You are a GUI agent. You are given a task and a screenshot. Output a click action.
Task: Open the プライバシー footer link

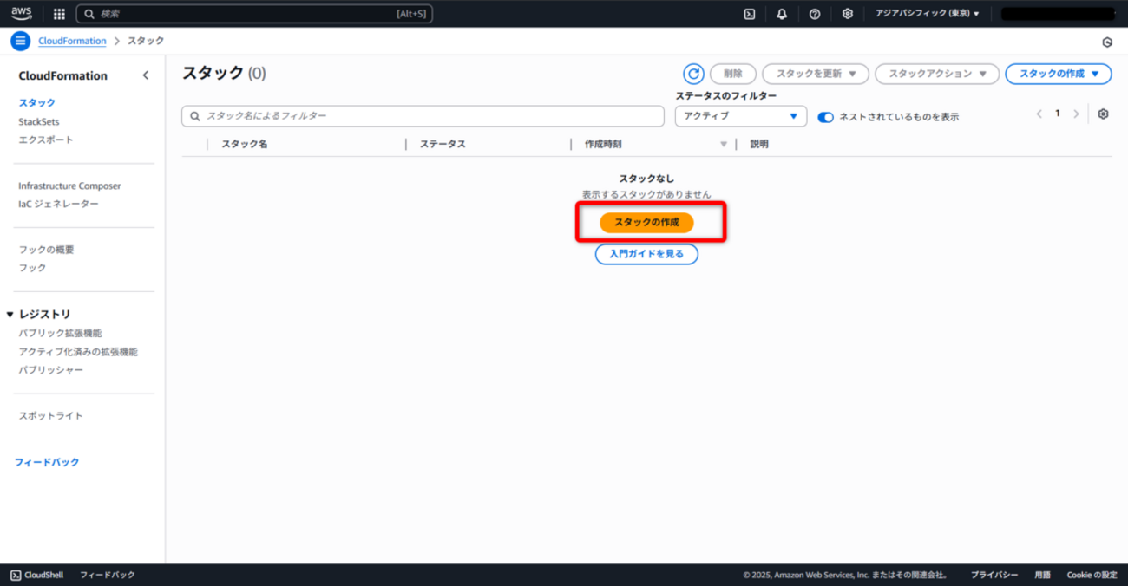coord(994,575)
